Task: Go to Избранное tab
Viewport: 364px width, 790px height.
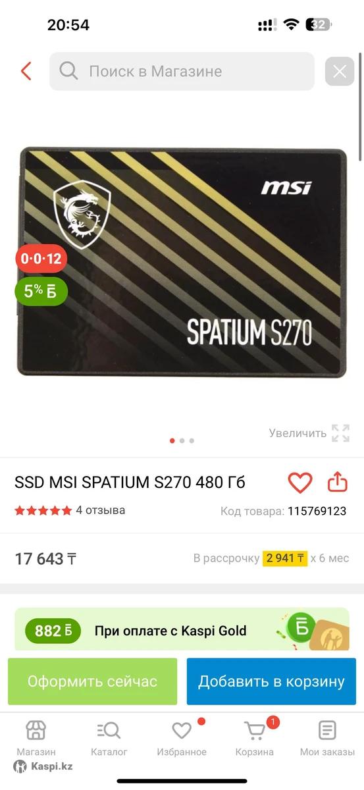Action: coord(182,739)
